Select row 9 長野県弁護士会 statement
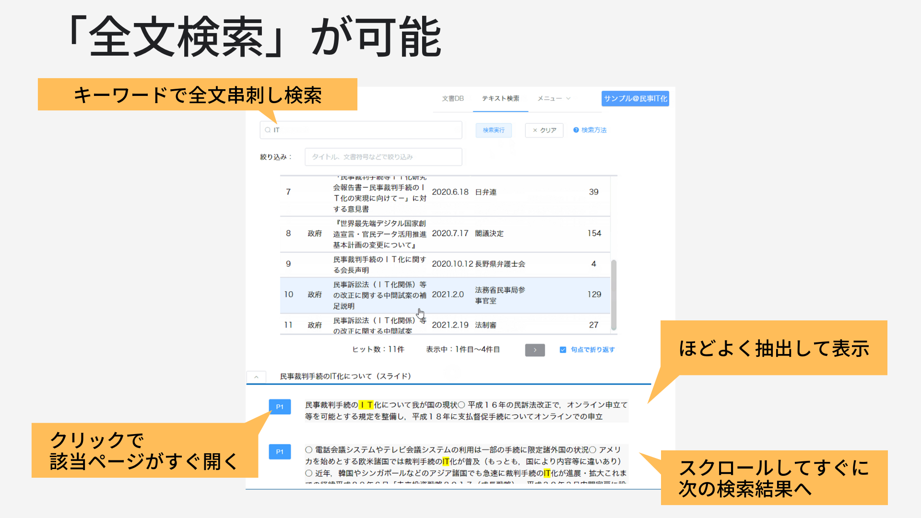The height and width of the screenshot is (518, 921). [x=379, y=264]
